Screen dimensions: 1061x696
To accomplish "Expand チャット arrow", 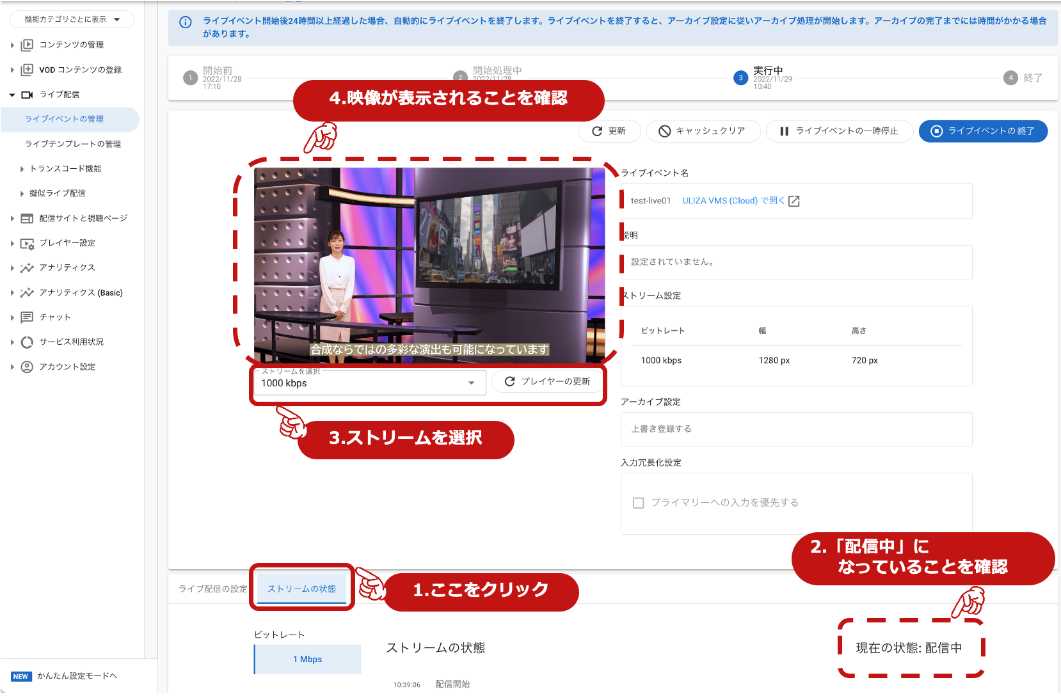I will (x=12, y=317).
